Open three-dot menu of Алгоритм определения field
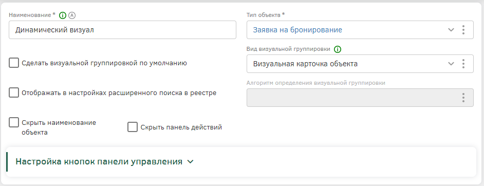The height and width of the screenshot is (186, 484). click(x=463, y=98)
